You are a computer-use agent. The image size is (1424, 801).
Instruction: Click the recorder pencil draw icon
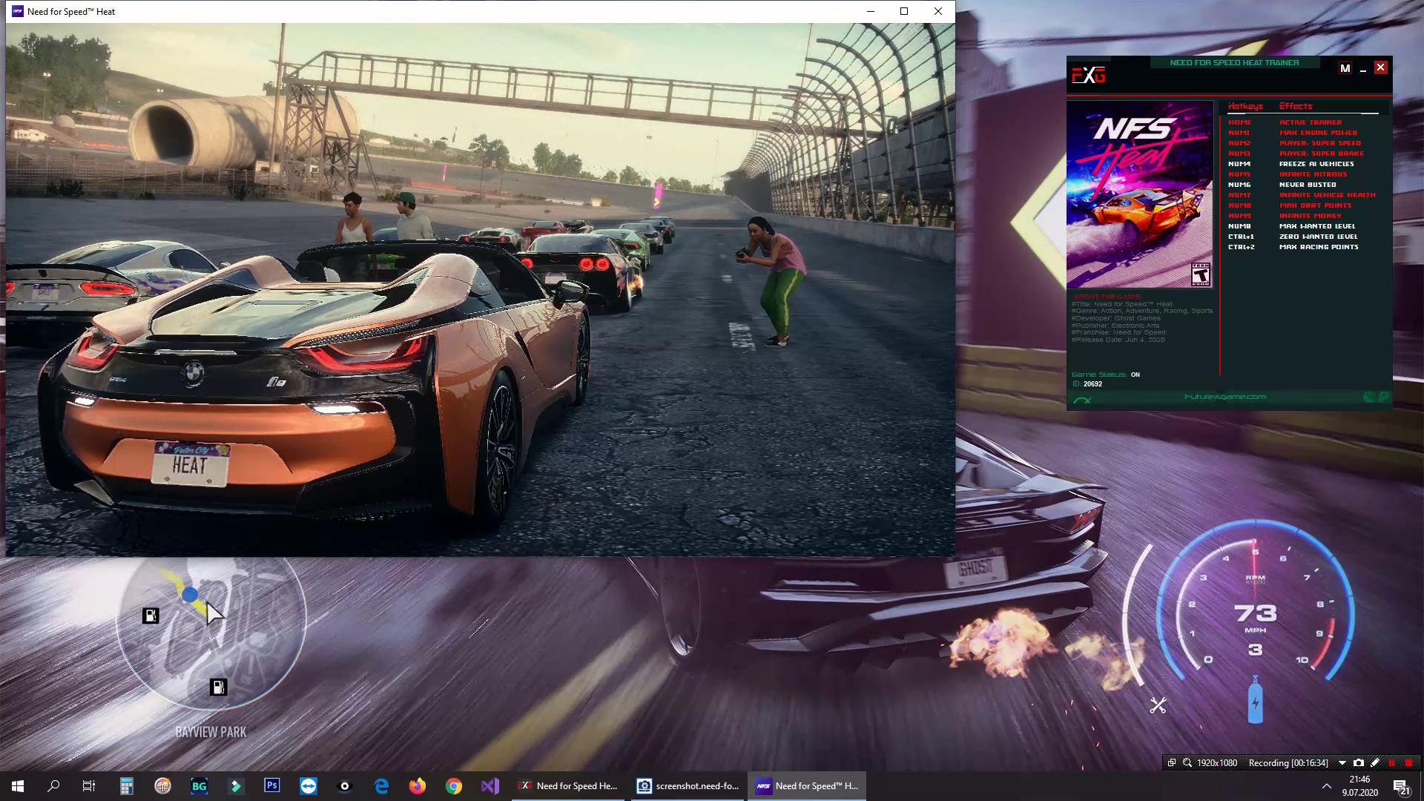click(1375, 762)
